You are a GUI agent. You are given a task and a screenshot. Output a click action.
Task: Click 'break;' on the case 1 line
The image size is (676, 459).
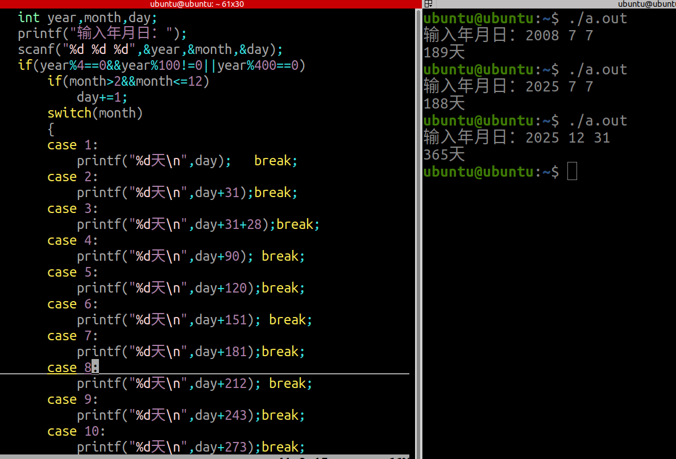pyautogui.click(x=275, y=161)
